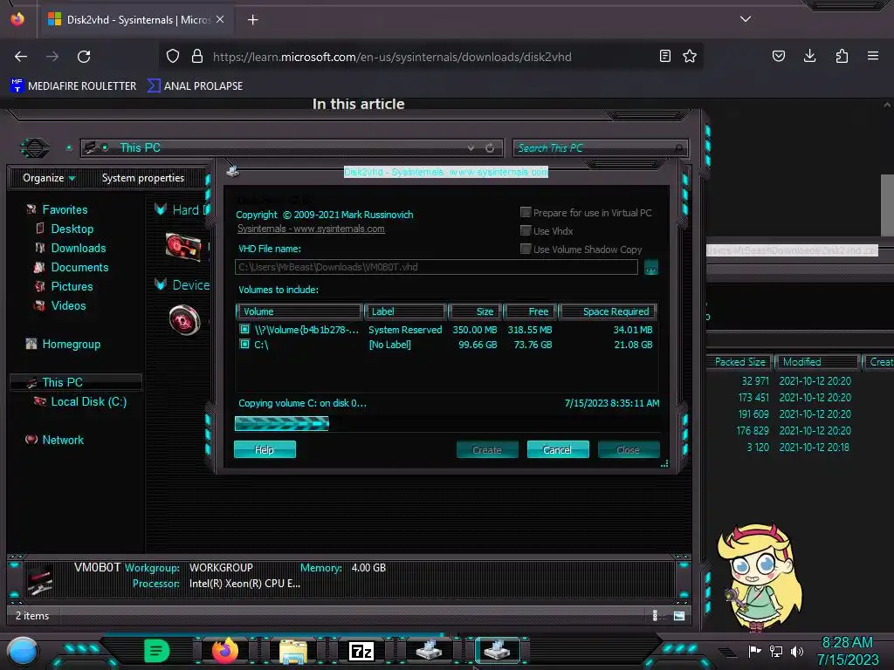Select This PC in navigation pane
Viewport: 894px width, 670px height.
pyautogui.click(x=62, y=382)
